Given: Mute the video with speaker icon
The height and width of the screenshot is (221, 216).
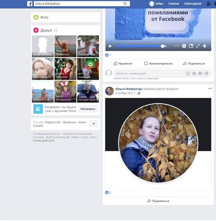Looking at the screenshot, I should [205, 46].
